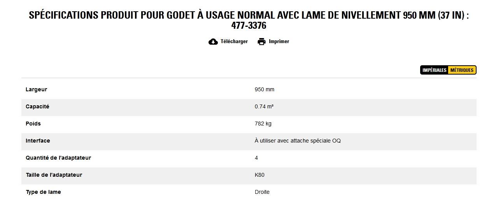Click the attache spéciale OQ value
Viewport: 489px width, 202px height.
(298, 141)
